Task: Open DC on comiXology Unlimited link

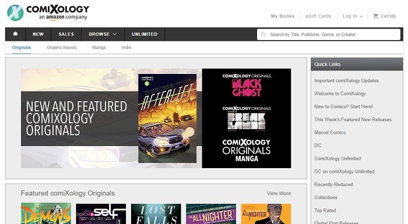Action: pos(344,172)
